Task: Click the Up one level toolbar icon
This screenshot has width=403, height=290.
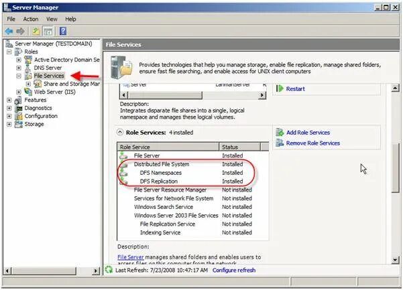Action: (36, 31)
